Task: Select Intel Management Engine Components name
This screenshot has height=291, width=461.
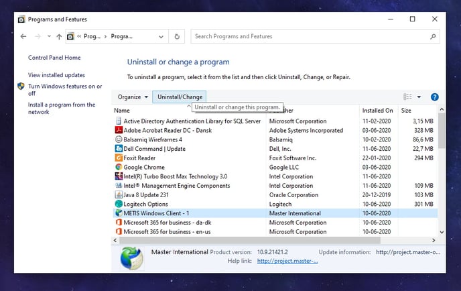Action: click(177, 186)
